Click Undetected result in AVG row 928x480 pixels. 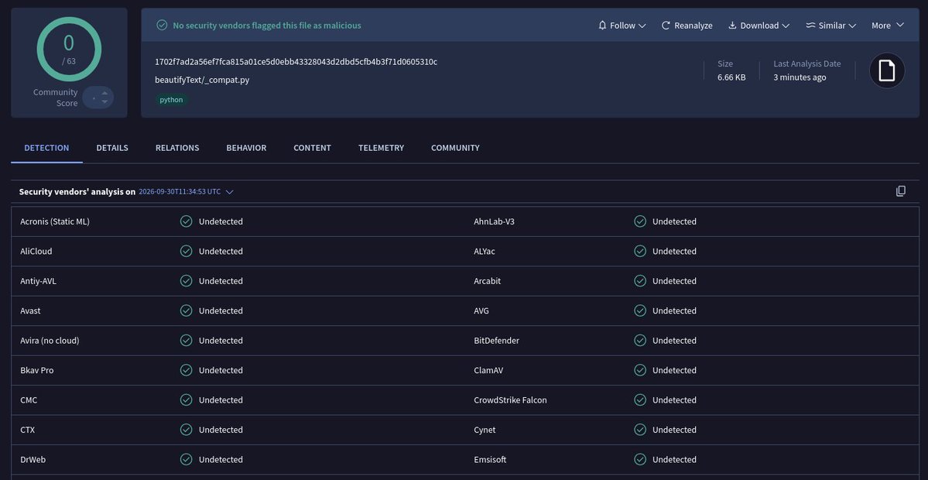[x=674, y=310]
